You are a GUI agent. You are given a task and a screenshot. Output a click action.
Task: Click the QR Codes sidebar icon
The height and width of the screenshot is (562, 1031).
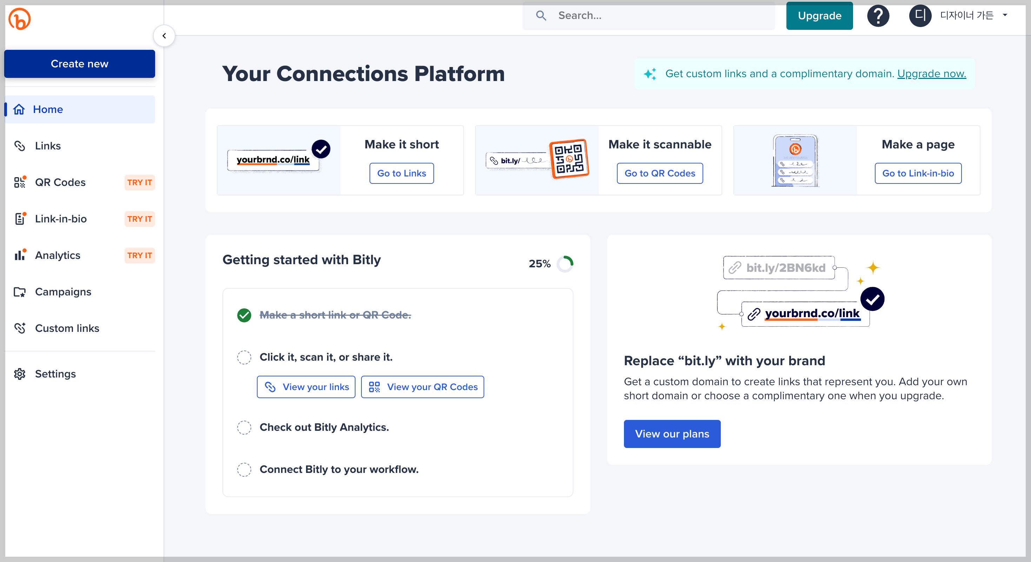(20, 182)
